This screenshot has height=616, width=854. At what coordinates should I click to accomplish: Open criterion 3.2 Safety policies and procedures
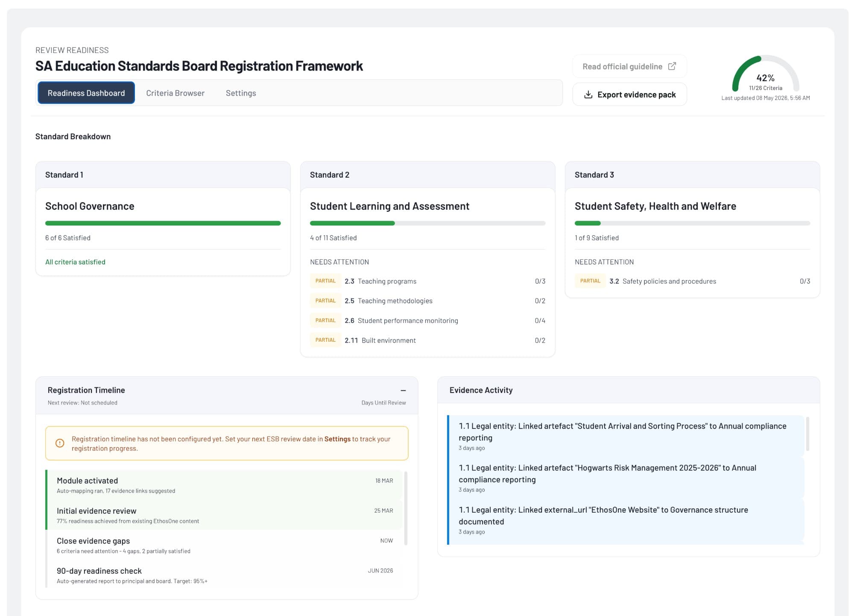[692, 281]
